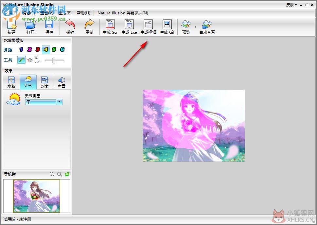The height and width of the screenshot is (225, 317).
Task: Click the 自动查看 auto view icon
Action: [x=207, y=27]
